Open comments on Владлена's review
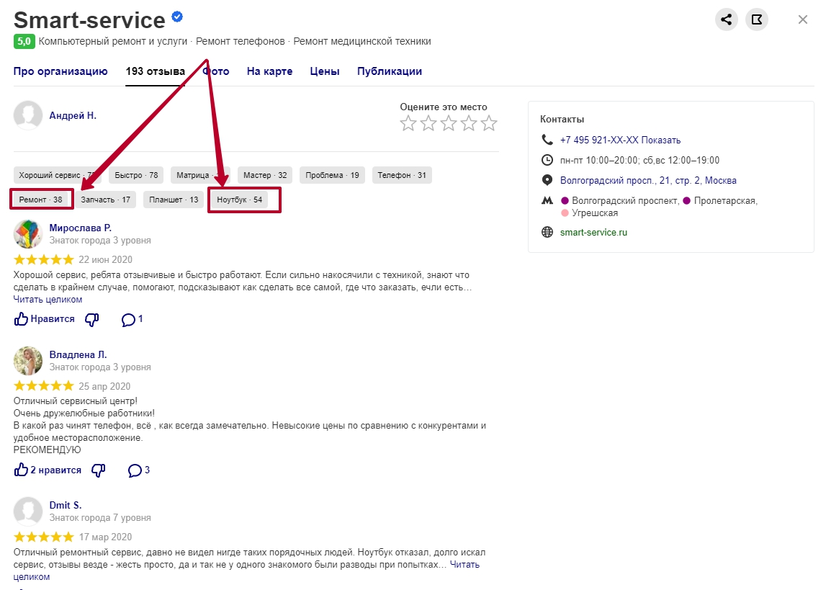This screenshot has height=590, width=826. point(139,470)
